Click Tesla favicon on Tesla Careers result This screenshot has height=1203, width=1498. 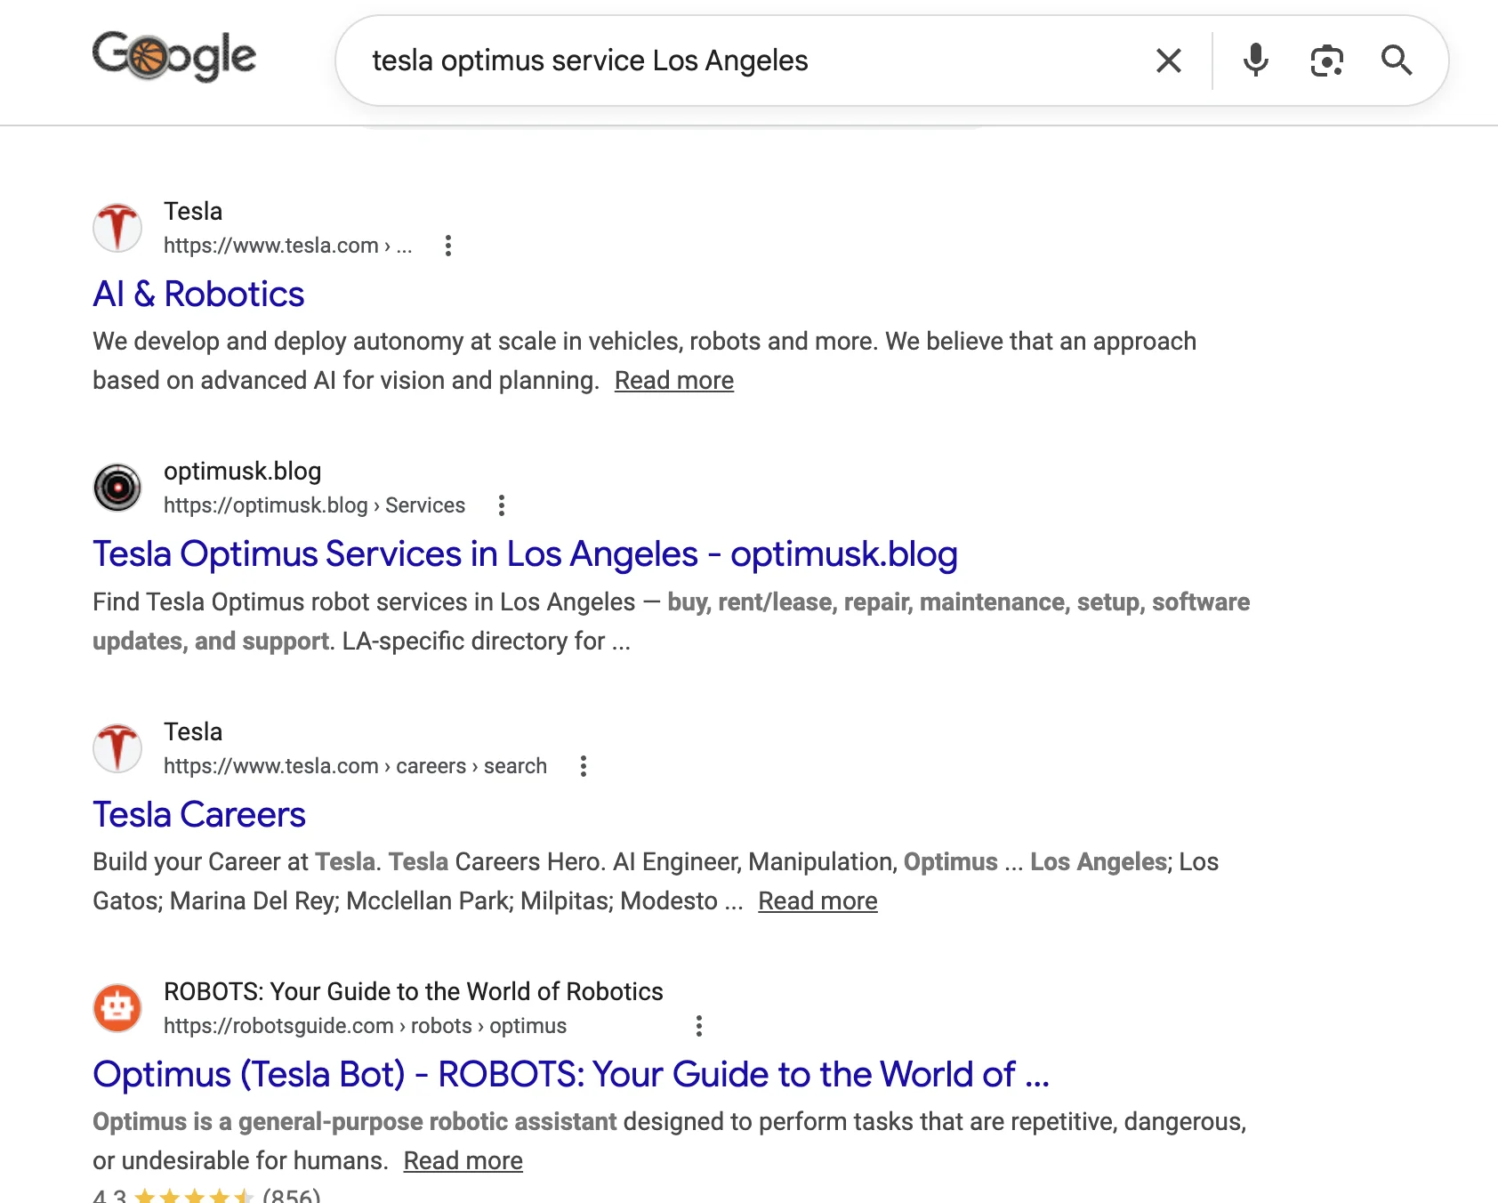117,748
